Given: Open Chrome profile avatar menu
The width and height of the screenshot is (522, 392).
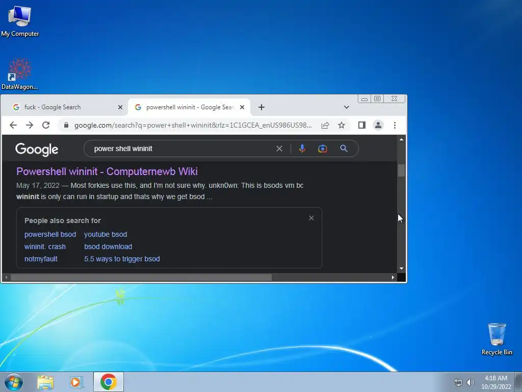Looking at the screenshot, I should pos(378,125).
